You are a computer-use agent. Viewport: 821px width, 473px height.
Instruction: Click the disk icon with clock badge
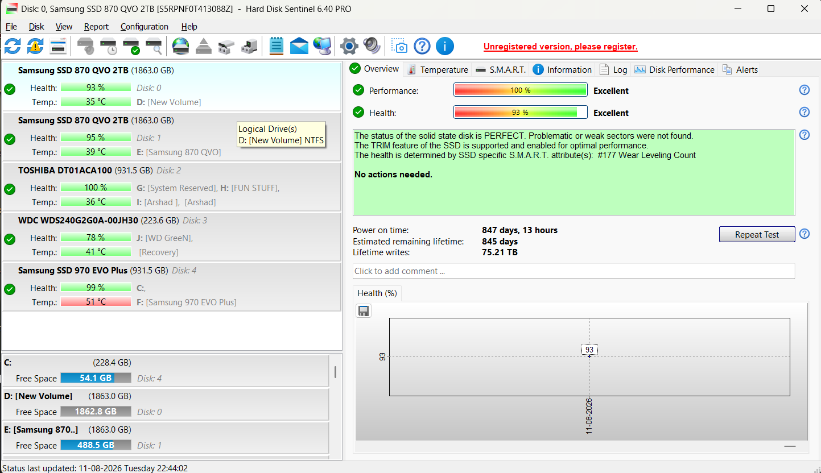point(109,46)
